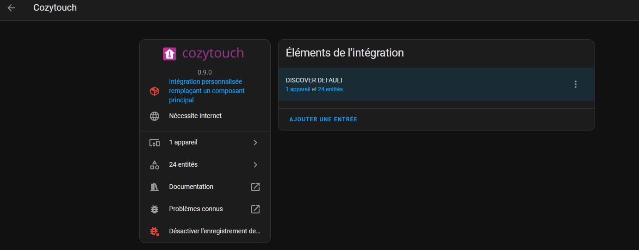The height and width of the screenshot is (250, 639).
Task: Click the bug icon beside Problèmes connus
Action: point(155,209)
